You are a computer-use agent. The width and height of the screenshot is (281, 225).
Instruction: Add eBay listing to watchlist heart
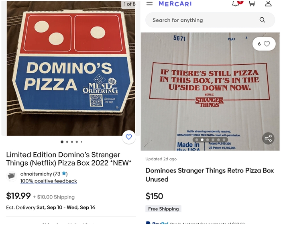(x=129, y=137)
